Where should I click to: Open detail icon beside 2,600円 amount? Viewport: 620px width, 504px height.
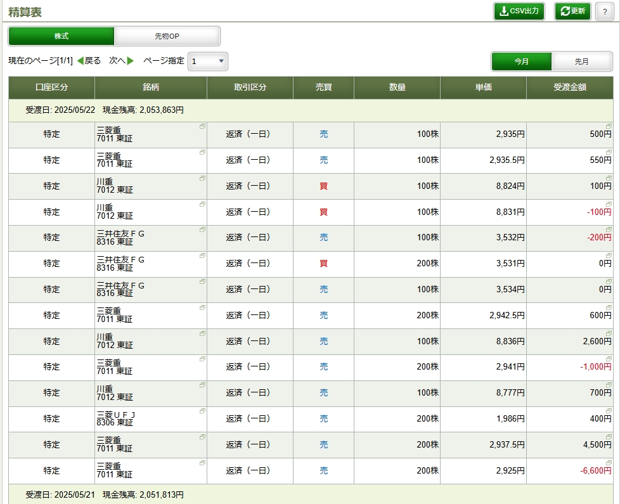[x=609, y=333]
